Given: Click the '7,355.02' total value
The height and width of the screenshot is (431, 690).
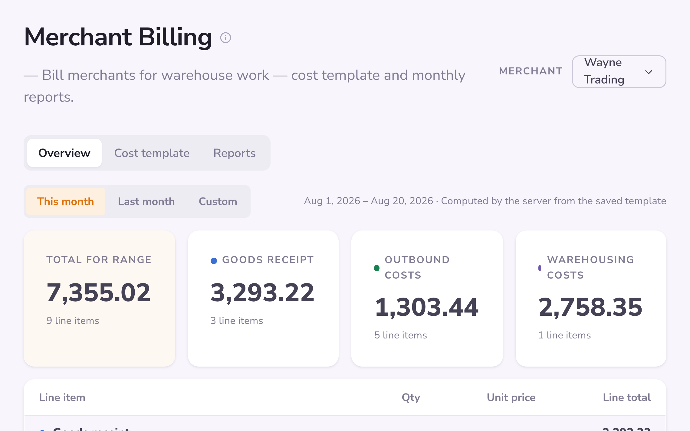Looking at the screenshot, I should [98, 292].
